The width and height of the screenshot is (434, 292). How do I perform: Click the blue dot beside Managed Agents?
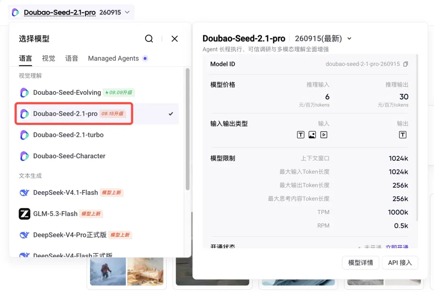(x=145, y=58)
